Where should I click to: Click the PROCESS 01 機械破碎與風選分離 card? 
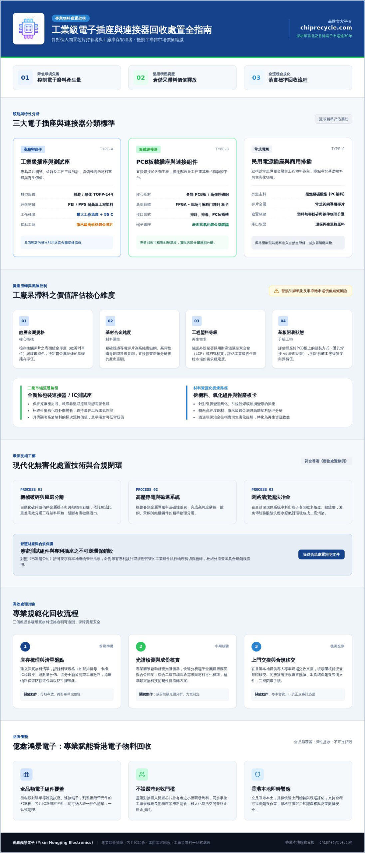point(67,502)
